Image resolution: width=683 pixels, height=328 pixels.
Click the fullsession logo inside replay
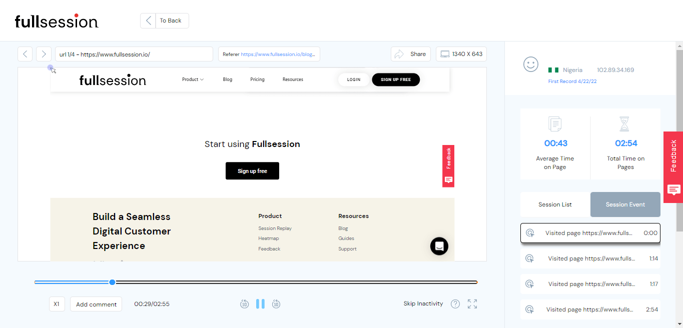pos(113,79)
